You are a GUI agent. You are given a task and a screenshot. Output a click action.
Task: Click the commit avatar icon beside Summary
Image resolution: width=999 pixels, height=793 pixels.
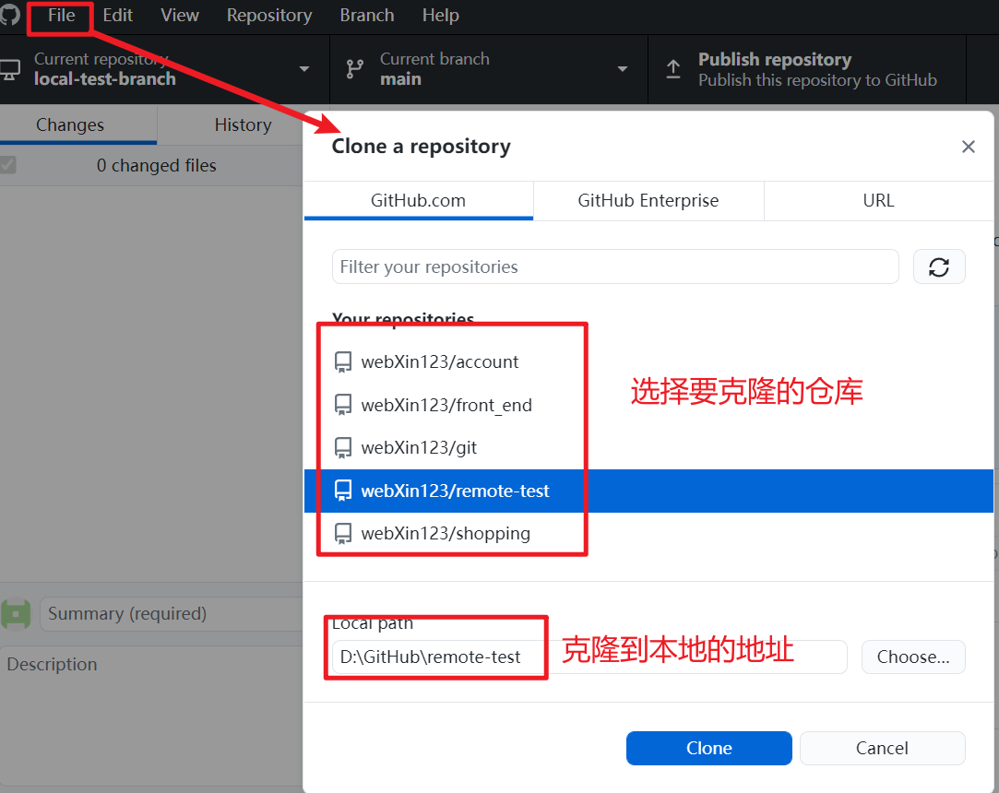(17, 614)
